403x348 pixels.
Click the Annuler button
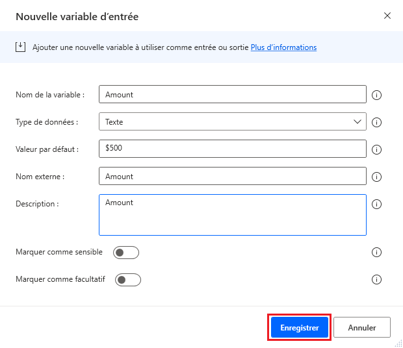362,328
